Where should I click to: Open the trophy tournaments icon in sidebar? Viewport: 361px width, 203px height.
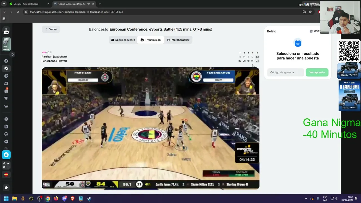(x=6, y=99)
